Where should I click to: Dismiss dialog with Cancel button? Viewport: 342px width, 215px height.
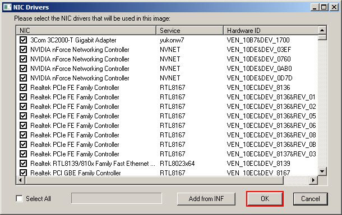[x=311, y=199]
